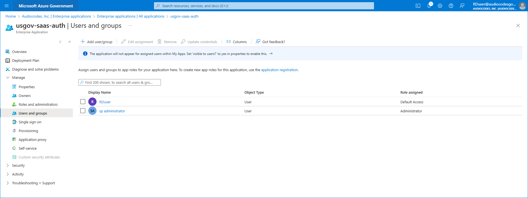Click the Remove trash icon
528x198 pixels.
click(159, 41)
